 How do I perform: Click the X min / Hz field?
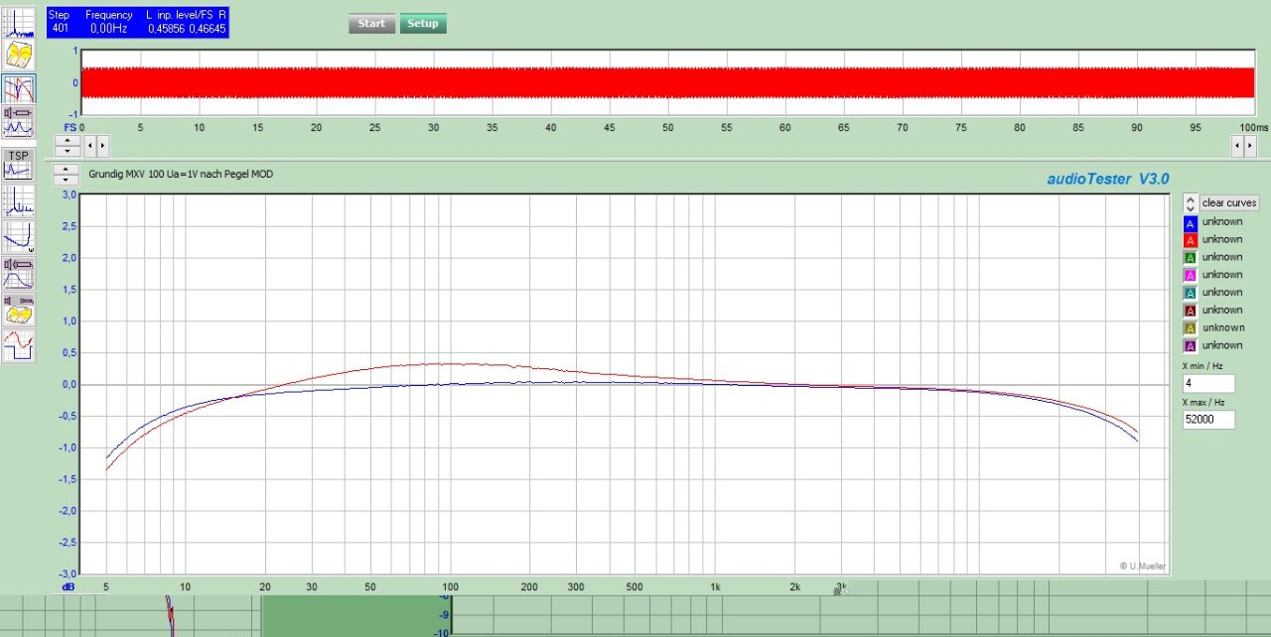tap(1207, 383)
